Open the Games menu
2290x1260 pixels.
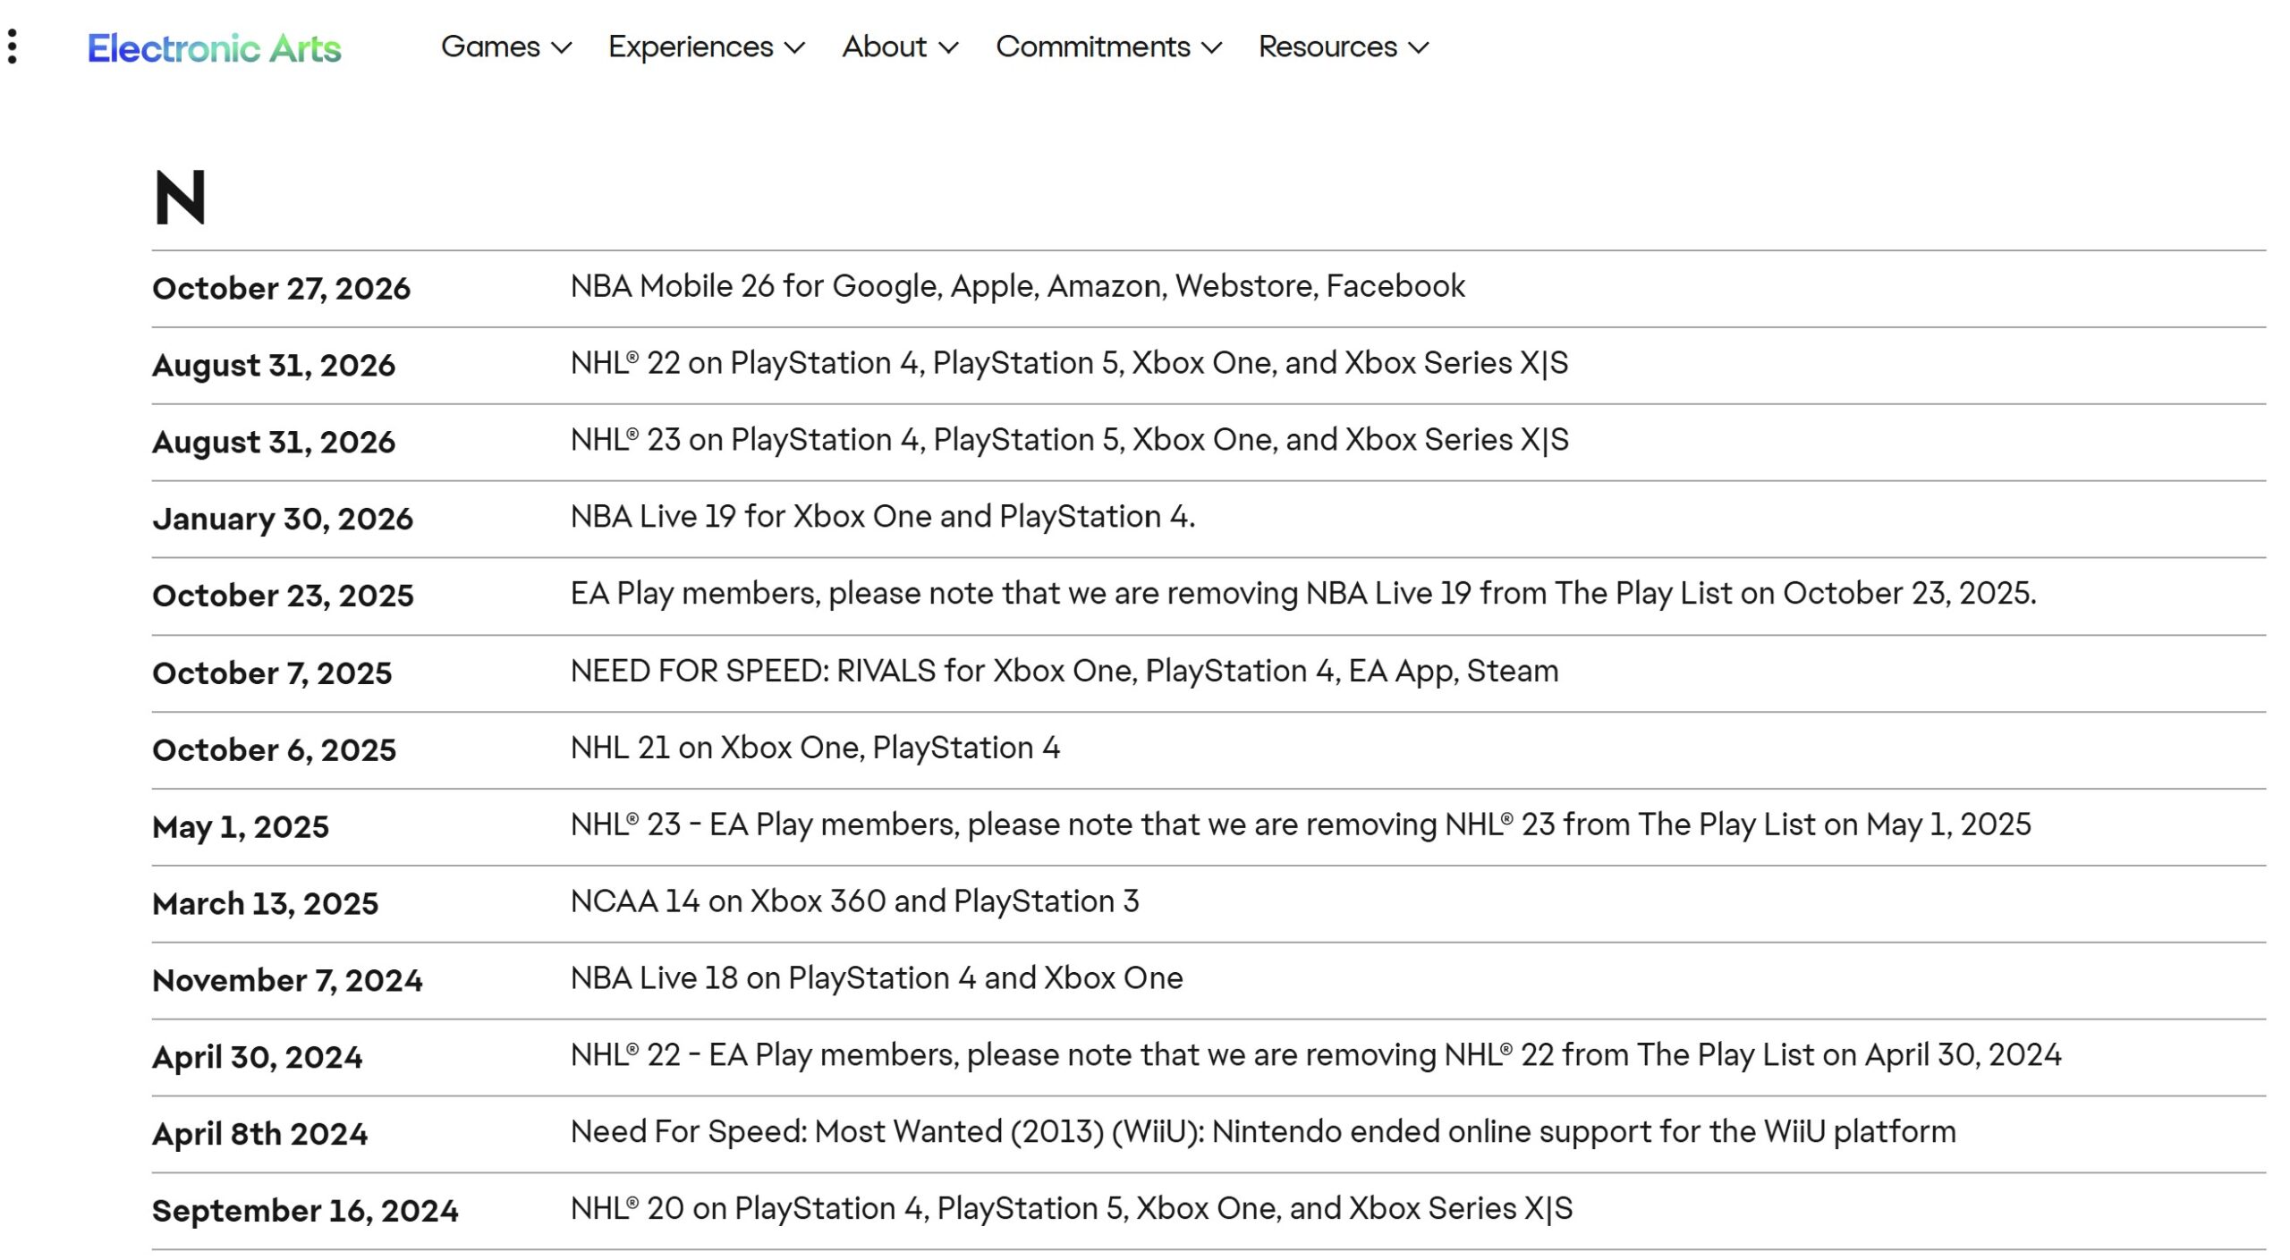click(506, 47)
